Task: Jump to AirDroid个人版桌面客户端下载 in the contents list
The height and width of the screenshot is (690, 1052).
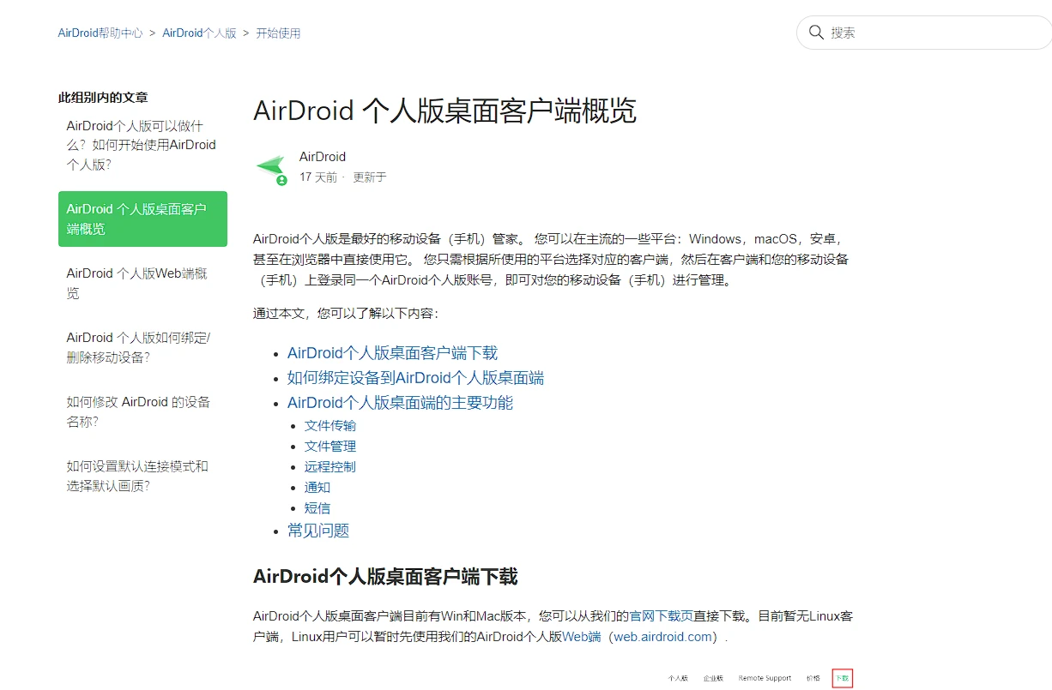Action: tap(392, 353)
